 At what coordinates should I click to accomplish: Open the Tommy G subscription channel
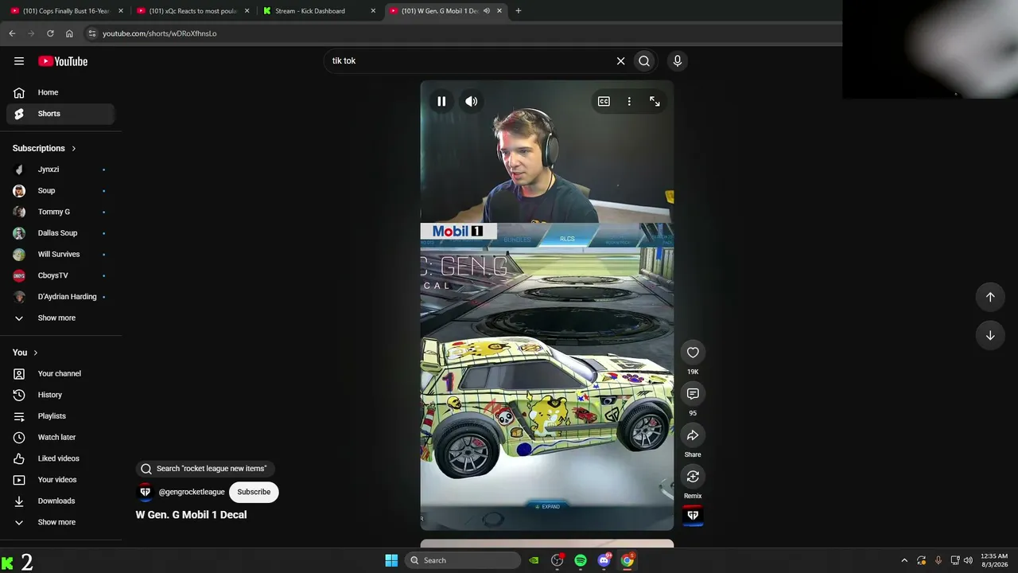point(60,212)
